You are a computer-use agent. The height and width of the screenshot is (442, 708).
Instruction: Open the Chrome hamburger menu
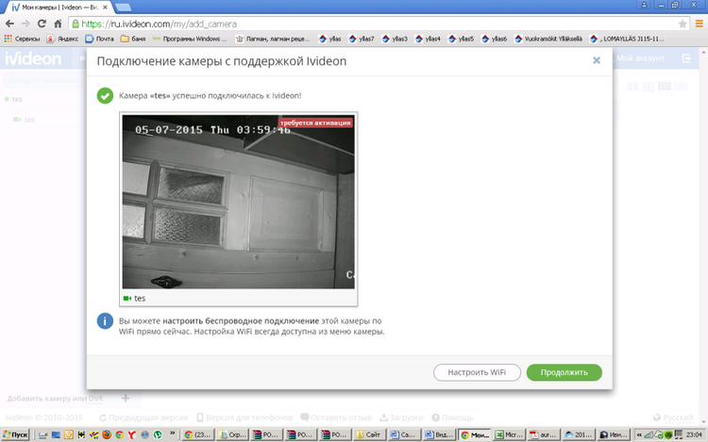[x=699, y=24]
